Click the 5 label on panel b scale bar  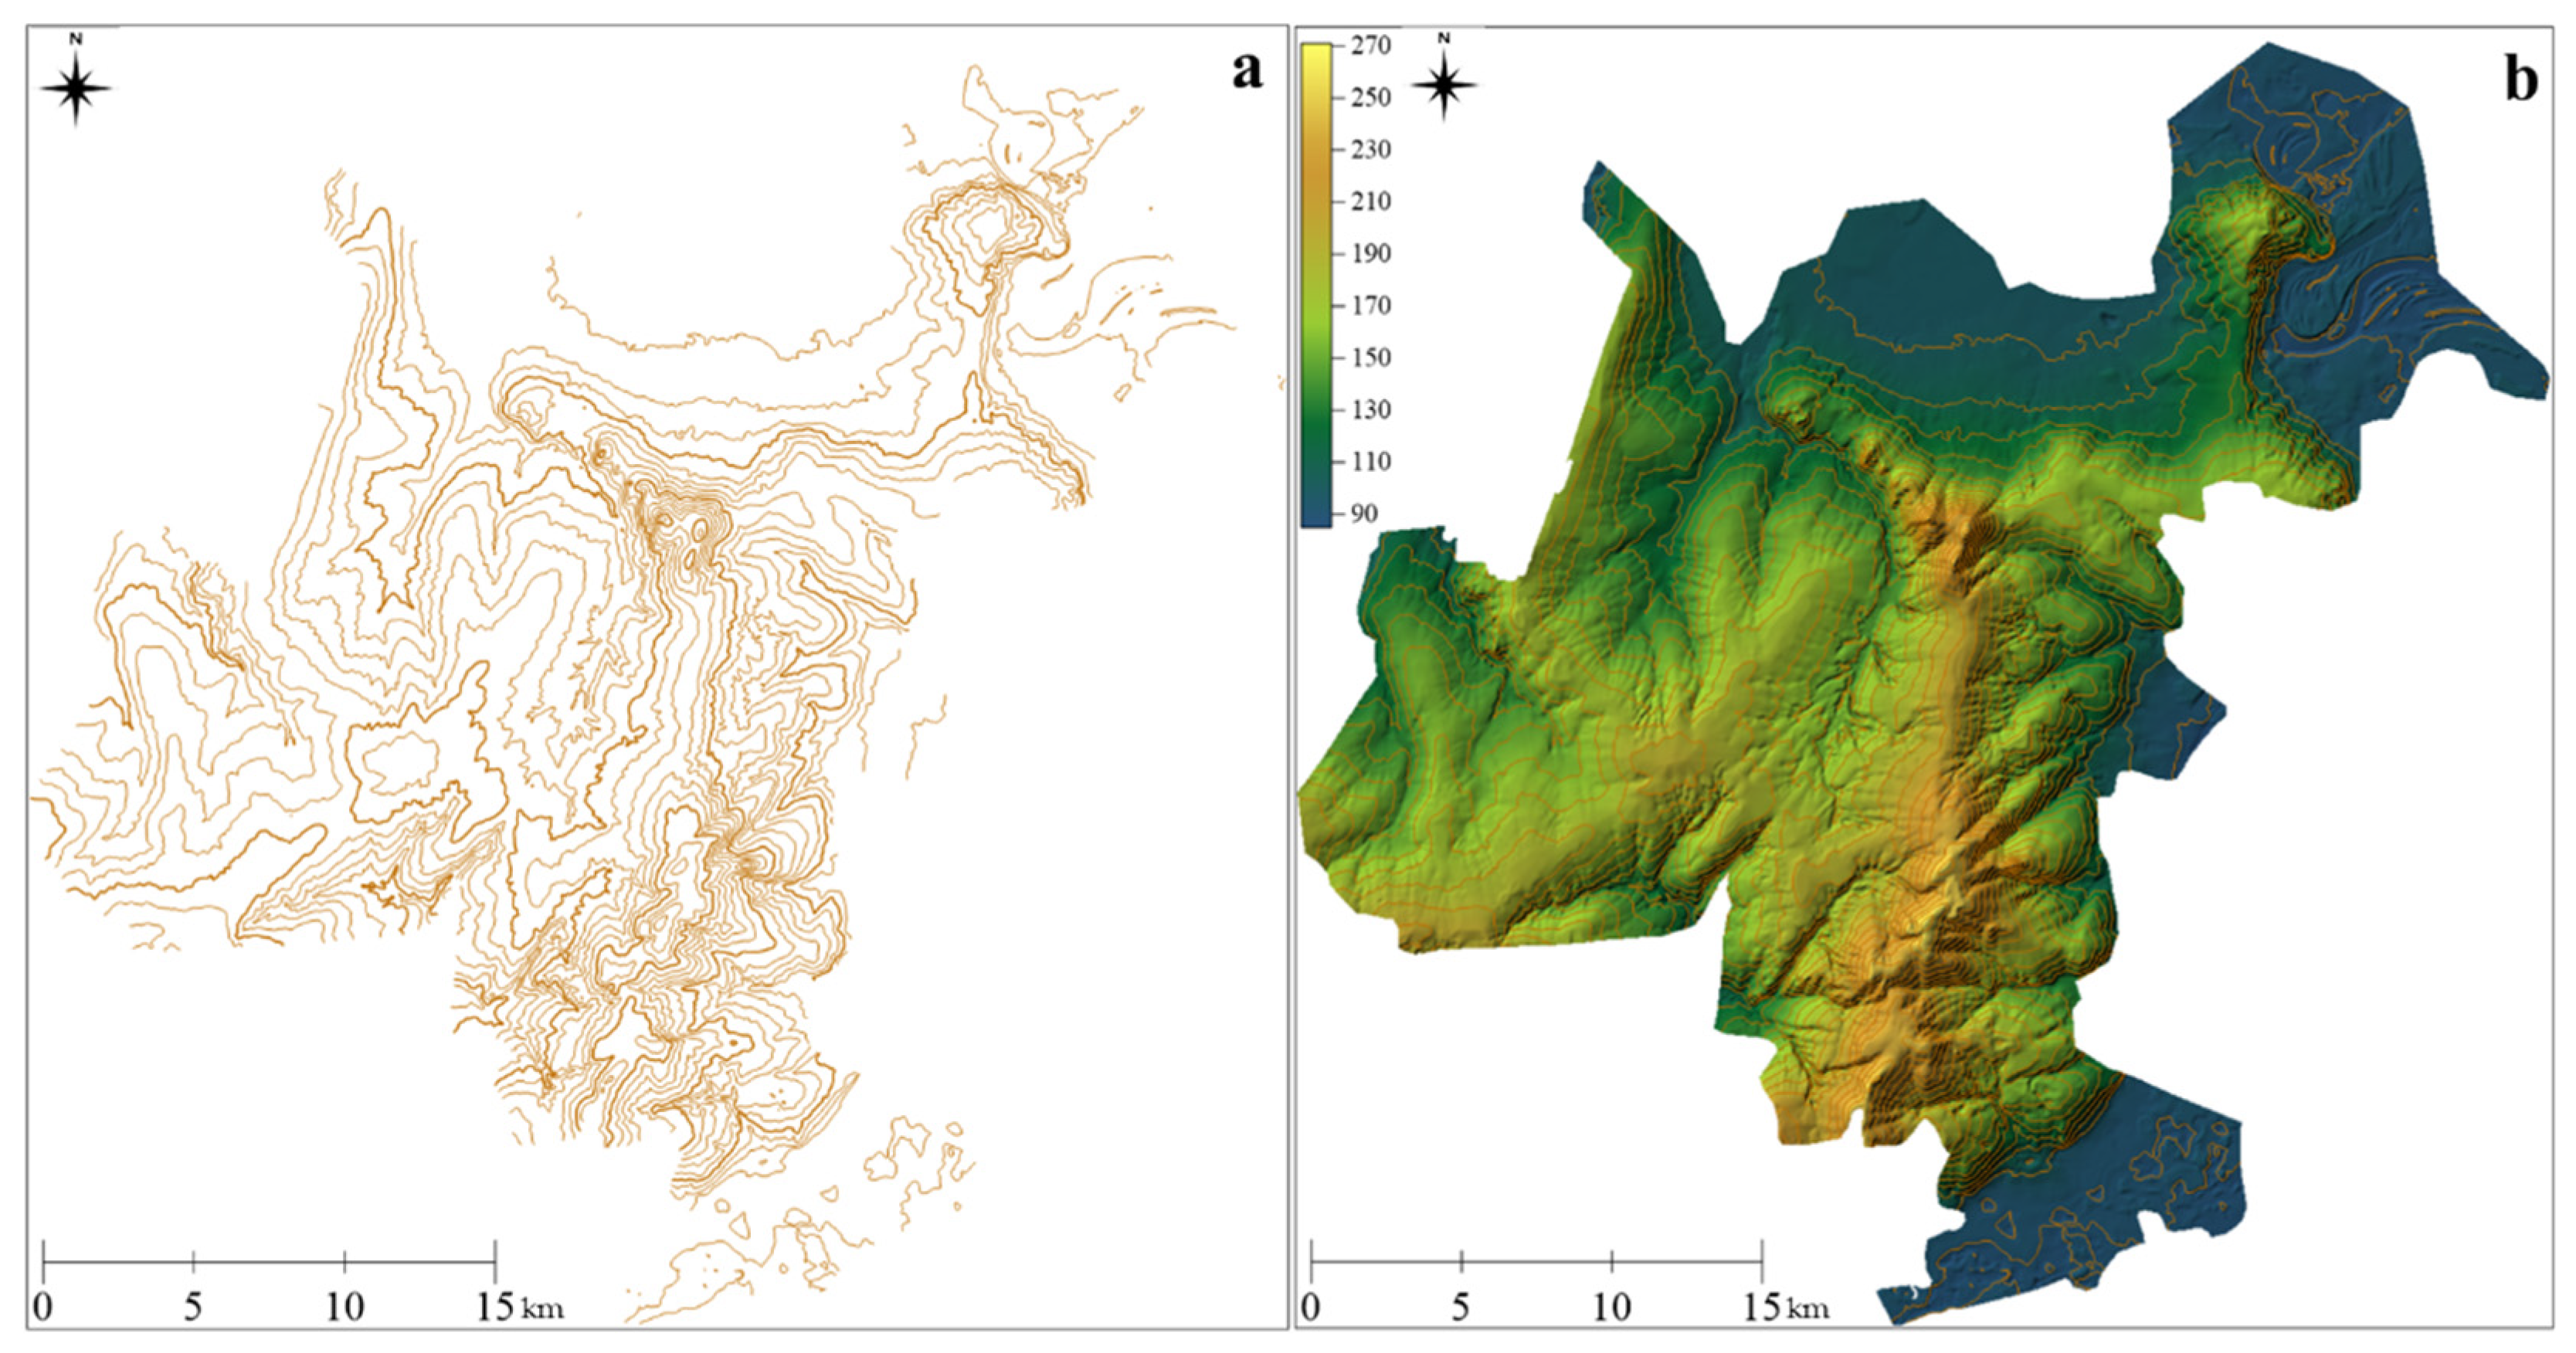pos(1461,1307)
